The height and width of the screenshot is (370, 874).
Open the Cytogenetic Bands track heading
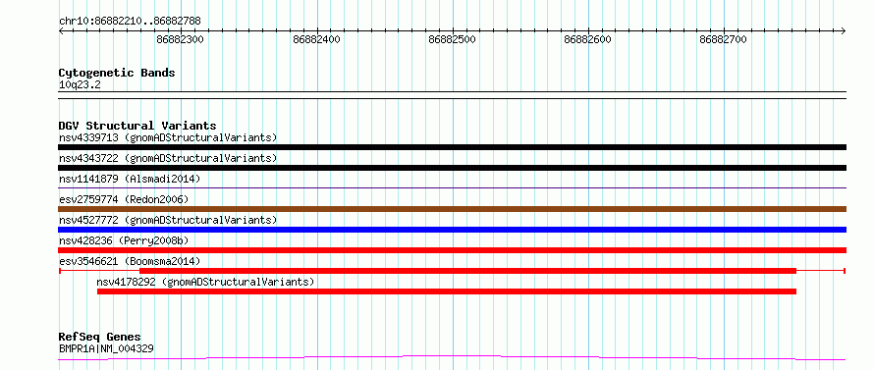[x=117, y=73]
